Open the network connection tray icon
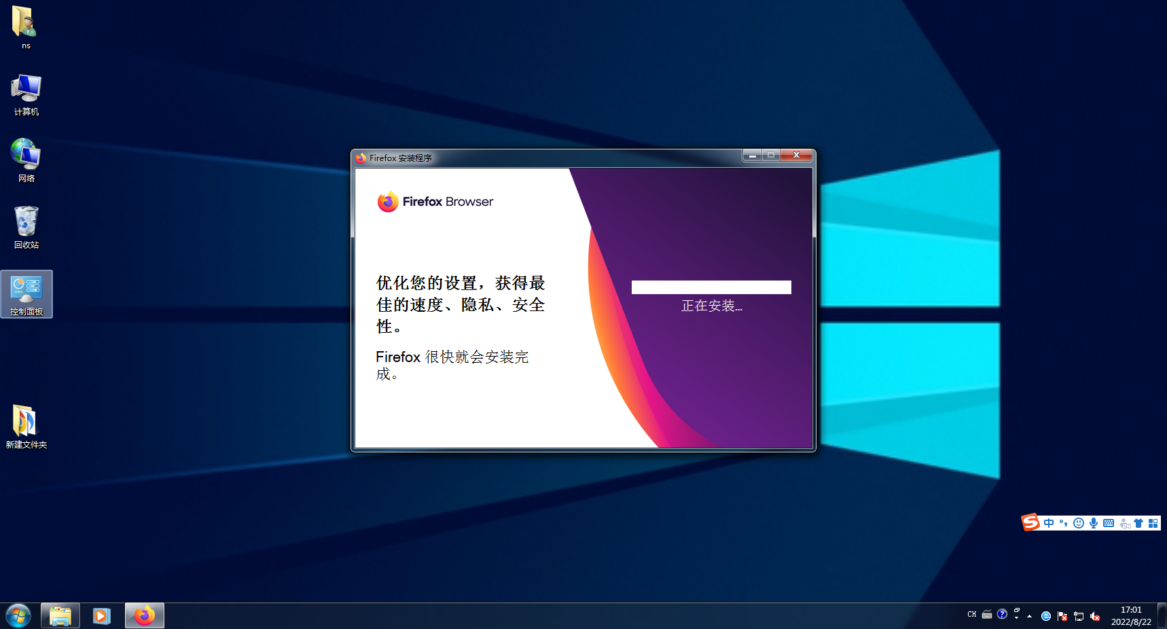 click(1079, 616)
